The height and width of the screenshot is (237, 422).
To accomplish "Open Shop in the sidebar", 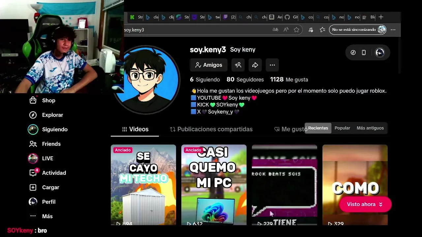I will tap(42, 100).
